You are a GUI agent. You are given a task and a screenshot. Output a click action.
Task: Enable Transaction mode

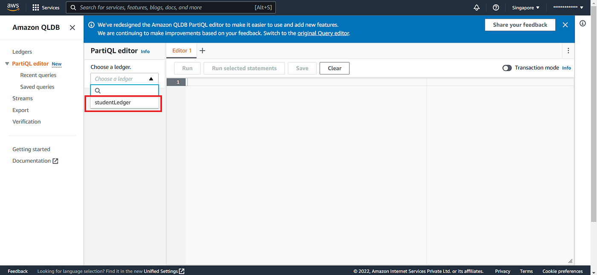507,68
